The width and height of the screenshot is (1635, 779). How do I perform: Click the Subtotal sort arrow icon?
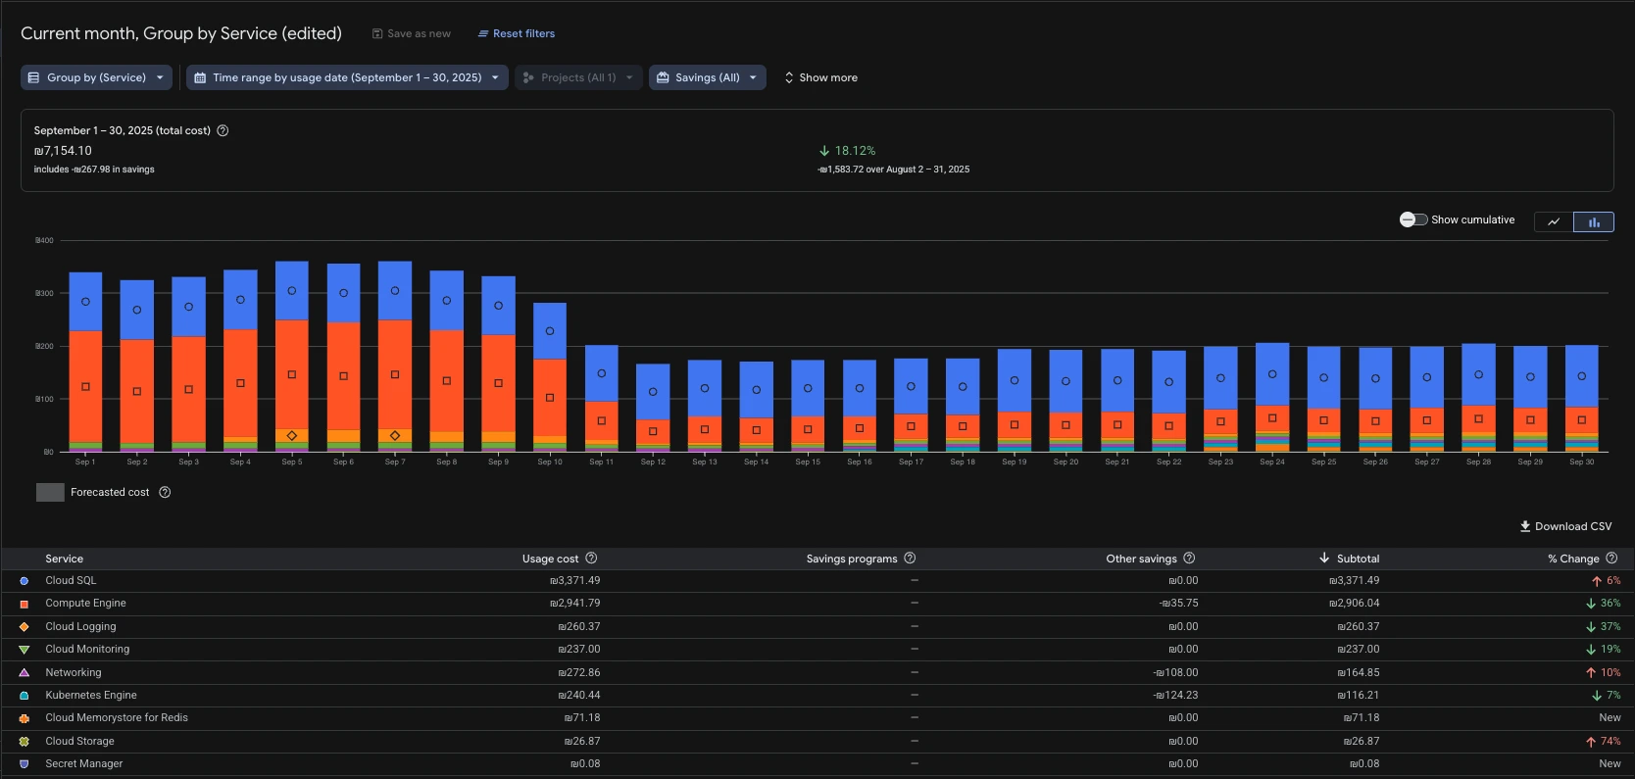(1324, 559)
